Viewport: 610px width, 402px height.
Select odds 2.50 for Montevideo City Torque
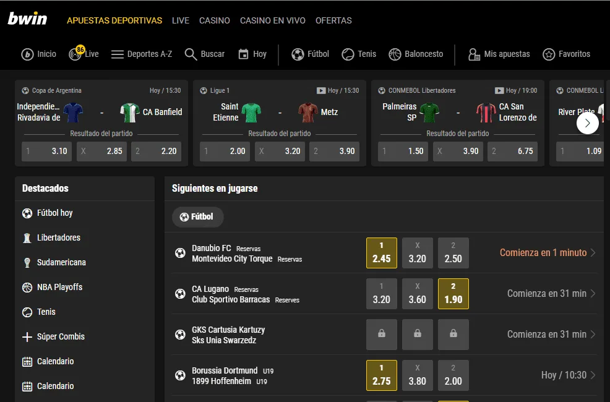pyautogui.click(x=453, y=253)
